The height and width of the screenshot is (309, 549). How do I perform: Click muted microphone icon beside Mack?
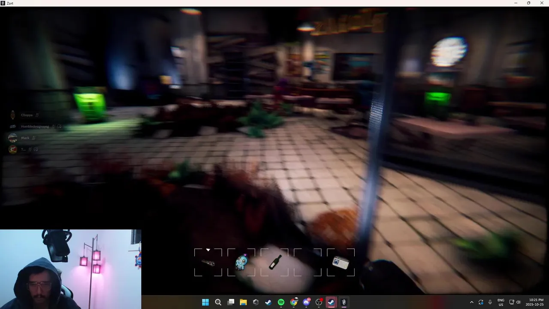pyautogui.click(x=33, y=138)
